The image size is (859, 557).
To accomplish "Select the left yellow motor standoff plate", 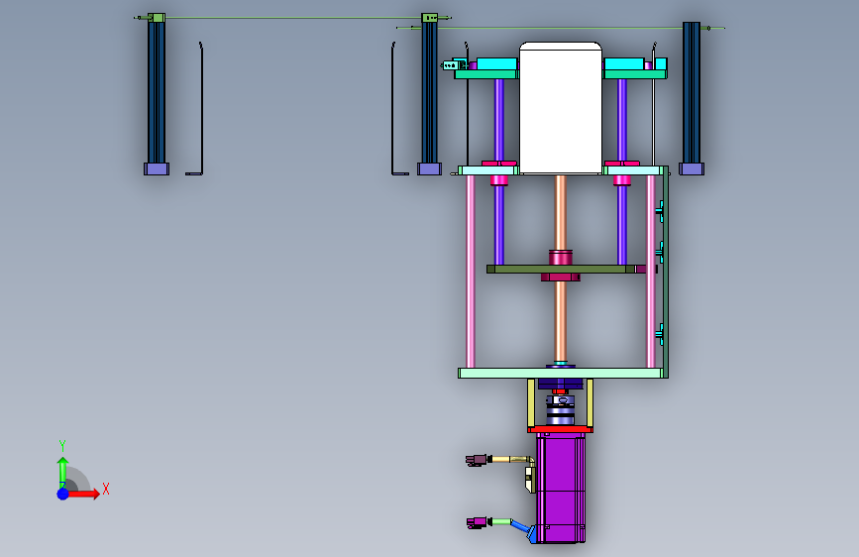I will click(531, 403).
